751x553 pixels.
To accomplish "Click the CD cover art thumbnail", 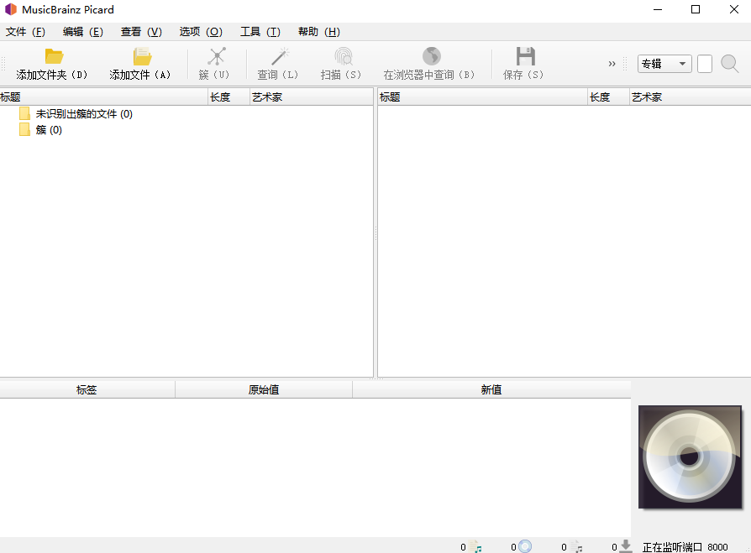I will (690, 457).
